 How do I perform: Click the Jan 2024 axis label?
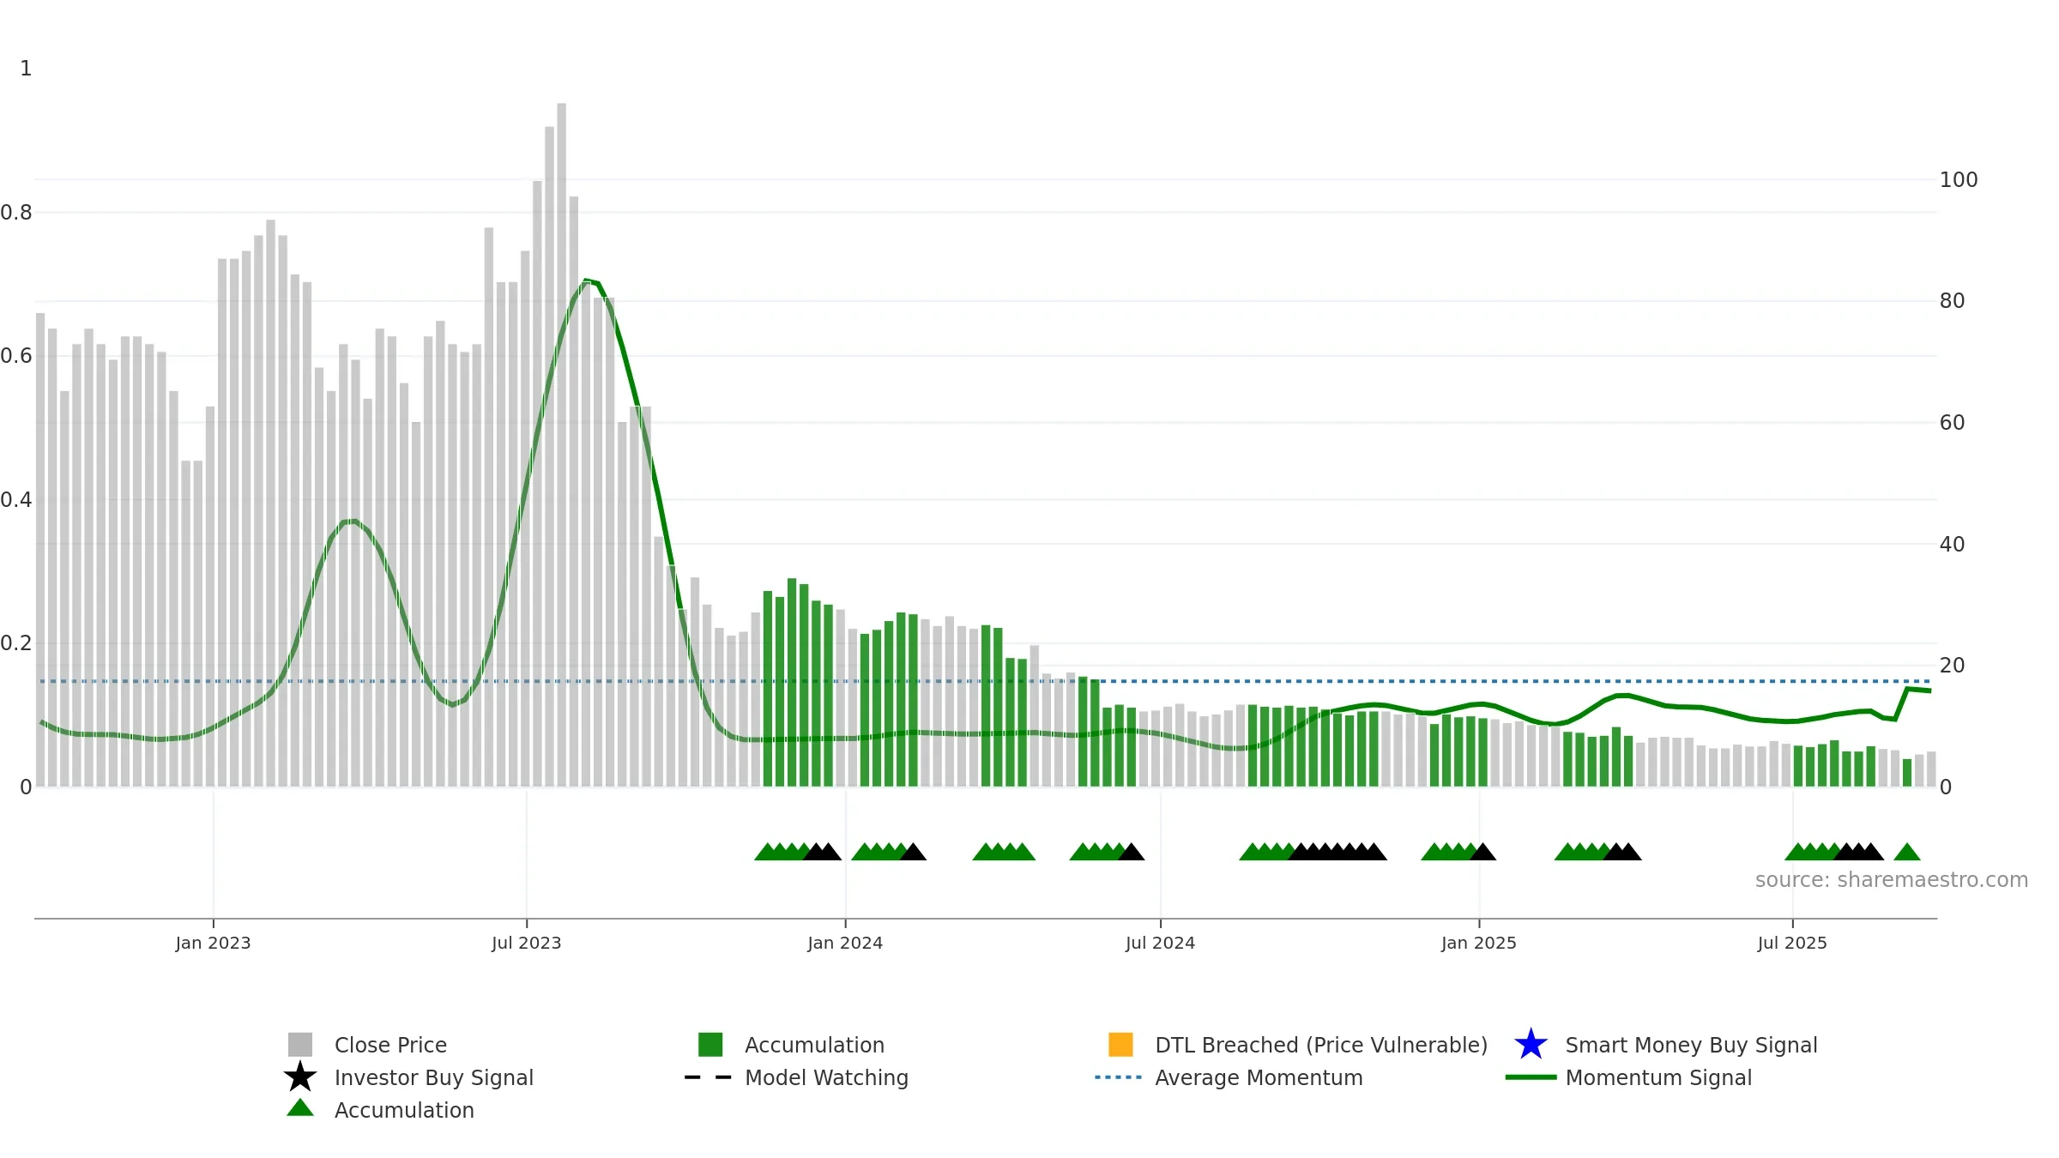pyautogui.click(x=845, y=944)
